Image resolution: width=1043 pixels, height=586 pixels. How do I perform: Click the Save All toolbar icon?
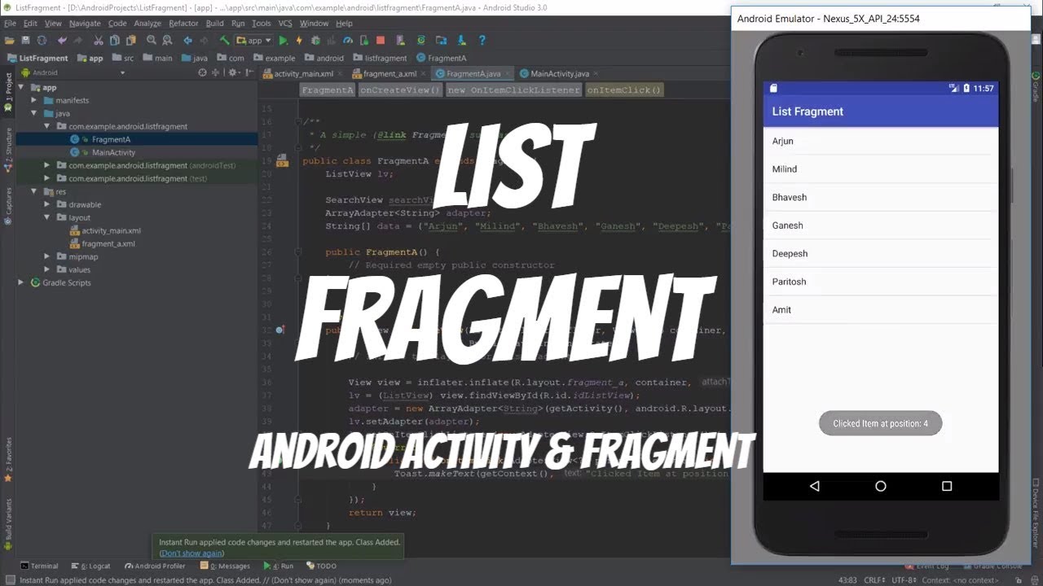click(x=25, y=40)
